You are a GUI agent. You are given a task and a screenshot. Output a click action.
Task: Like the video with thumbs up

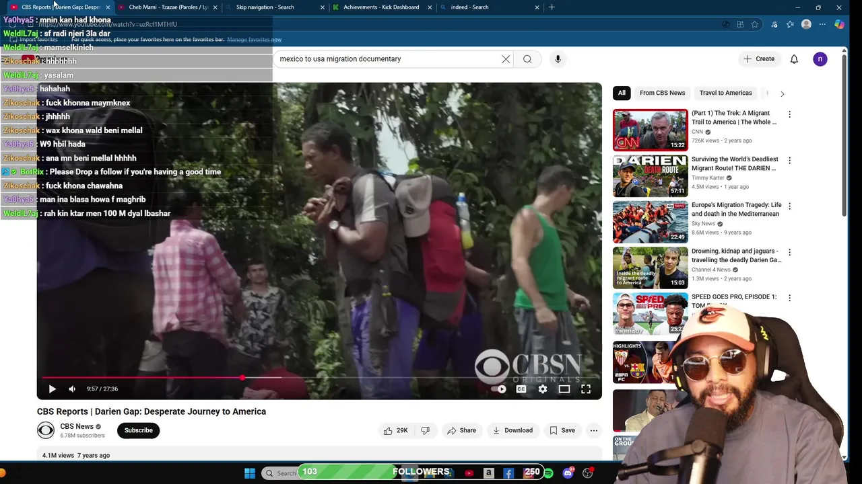coord(397,430)
